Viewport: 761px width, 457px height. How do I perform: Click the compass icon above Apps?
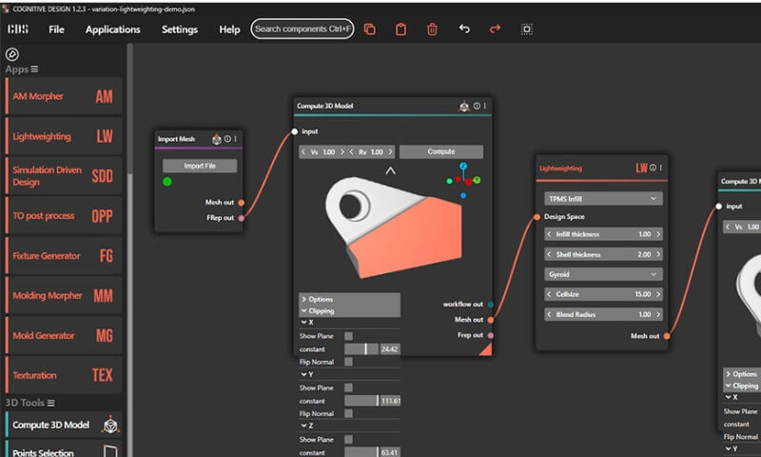click(12, 54)
